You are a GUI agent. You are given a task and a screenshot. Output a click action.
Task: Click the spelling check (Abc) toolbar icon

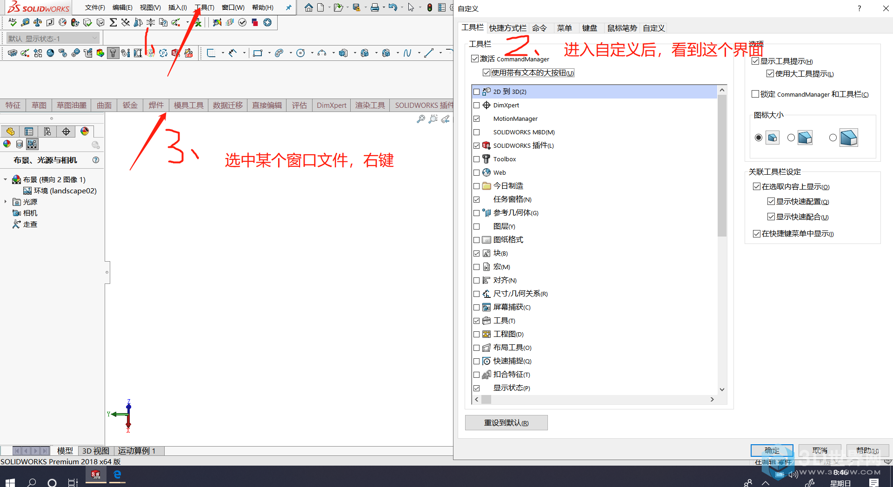coord(13,22)
